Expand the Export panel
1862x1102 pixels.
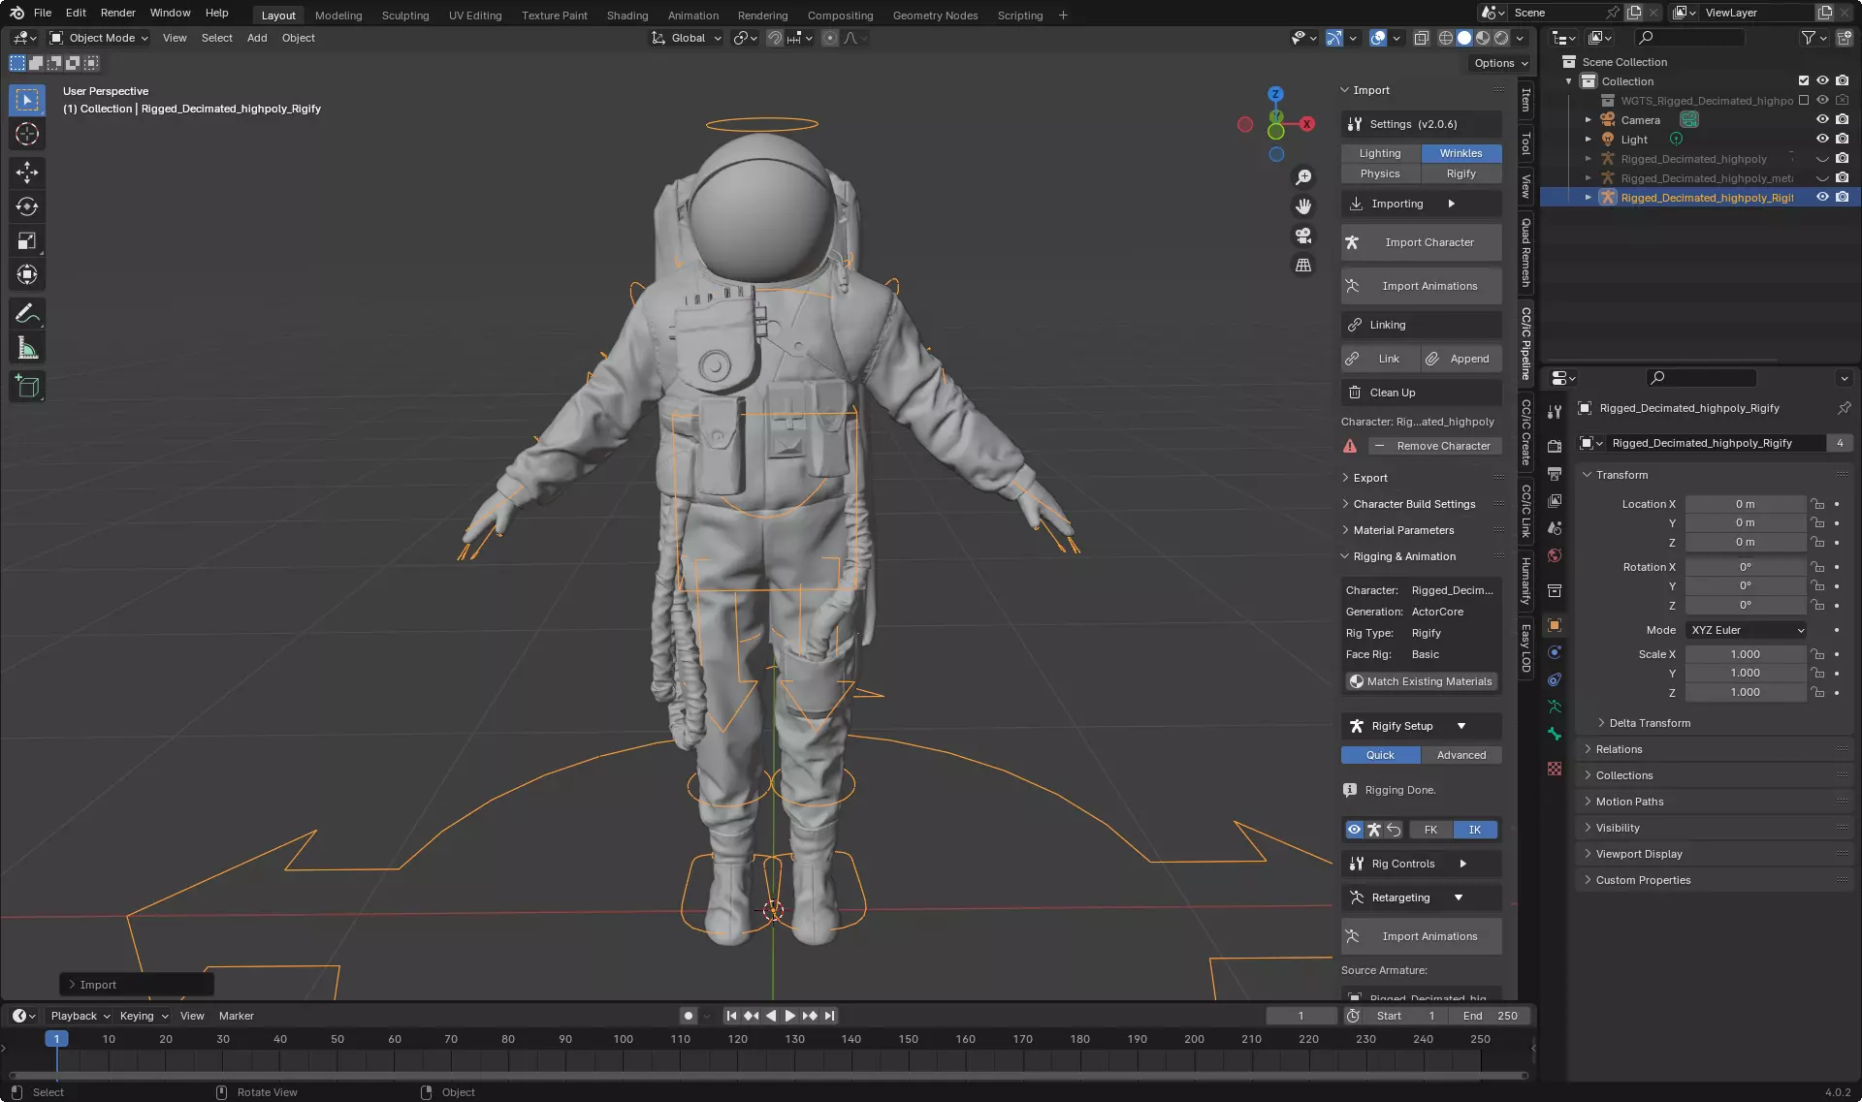(x=1370, y=478)
